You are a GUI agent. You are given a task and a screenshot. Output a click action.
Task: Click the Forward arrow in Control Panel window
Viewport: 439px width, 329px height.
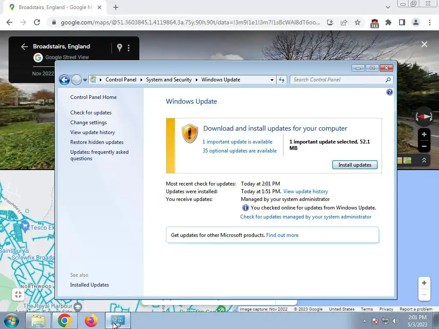coord(76,80)
